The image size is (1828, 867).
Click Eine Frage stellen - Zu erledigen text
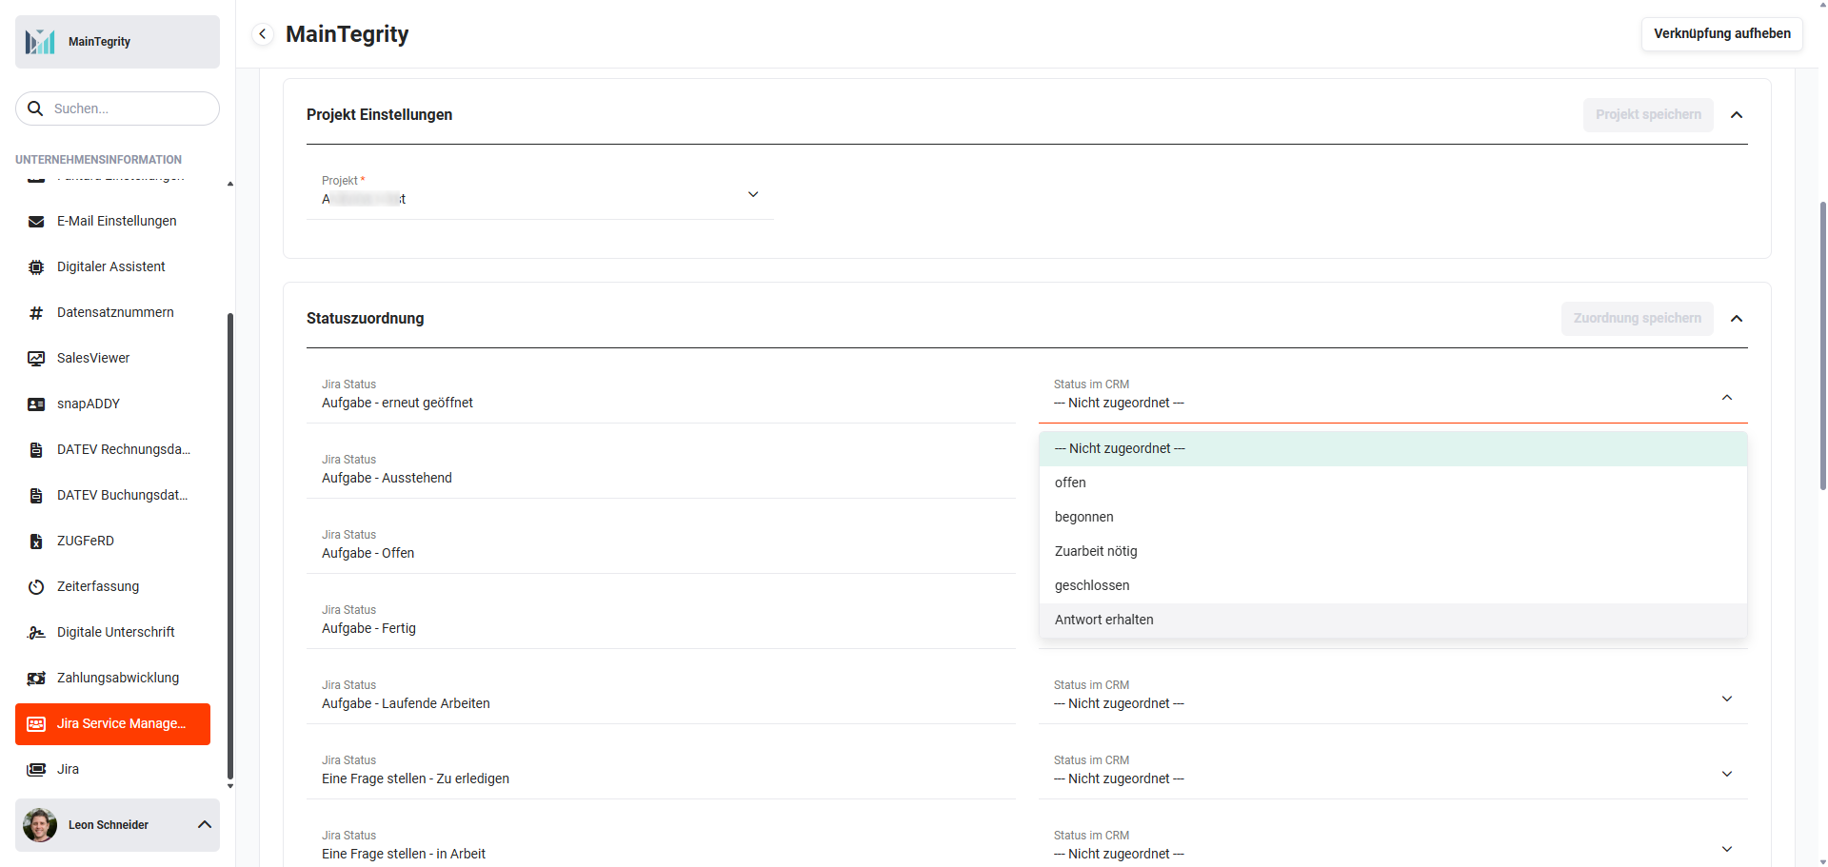pyautogui.click(x=415, y=778)
